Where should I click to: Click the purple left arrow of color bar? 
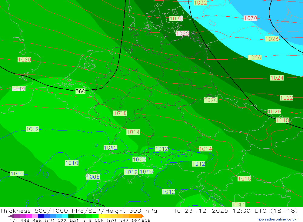pyautogui.click(x=11, y=216)
